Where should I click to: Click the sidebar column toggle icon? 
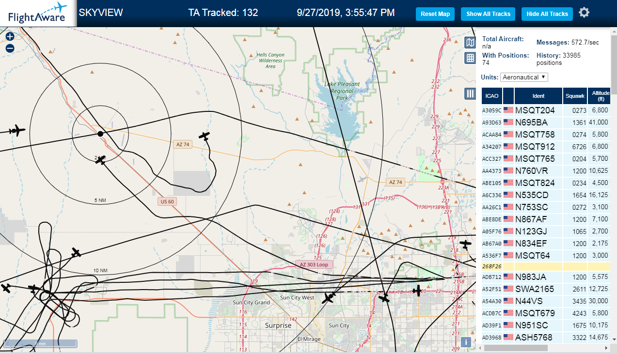pyautogui.click(x=470, y=93)
